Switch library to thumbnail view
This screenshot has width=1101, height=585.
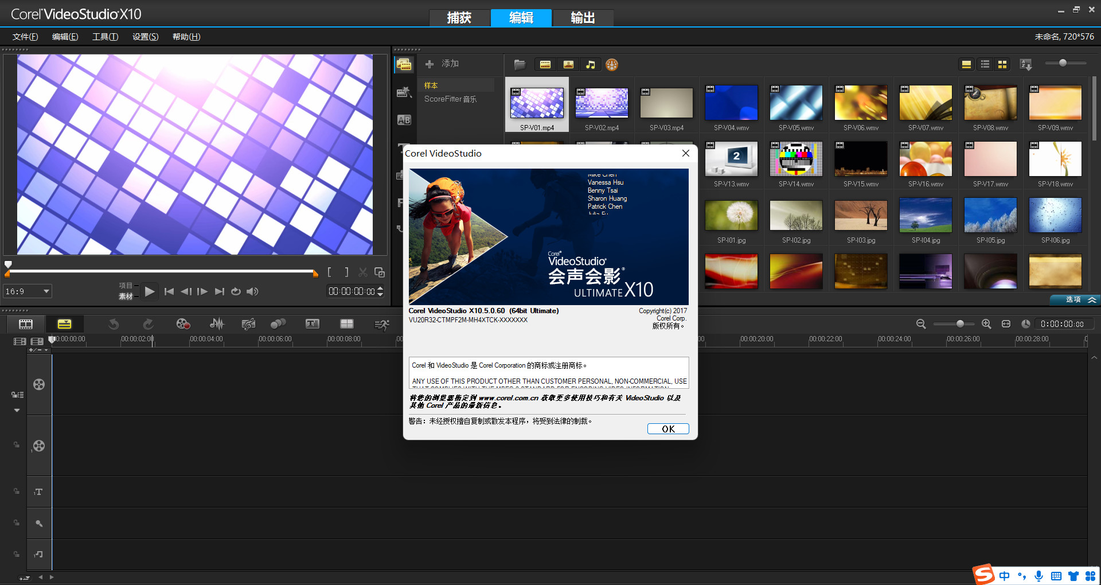(1002, 64)
